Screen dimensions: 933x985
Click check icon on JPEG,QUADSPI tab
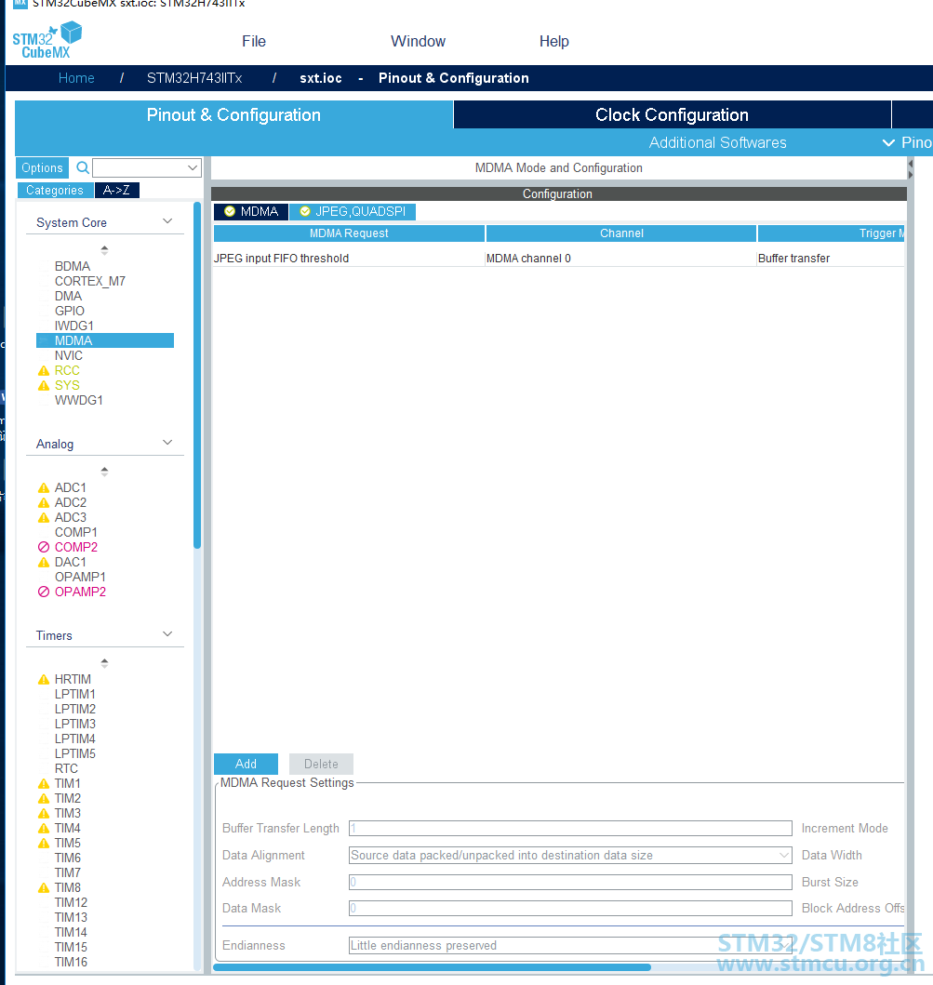[x=305, y=212]
